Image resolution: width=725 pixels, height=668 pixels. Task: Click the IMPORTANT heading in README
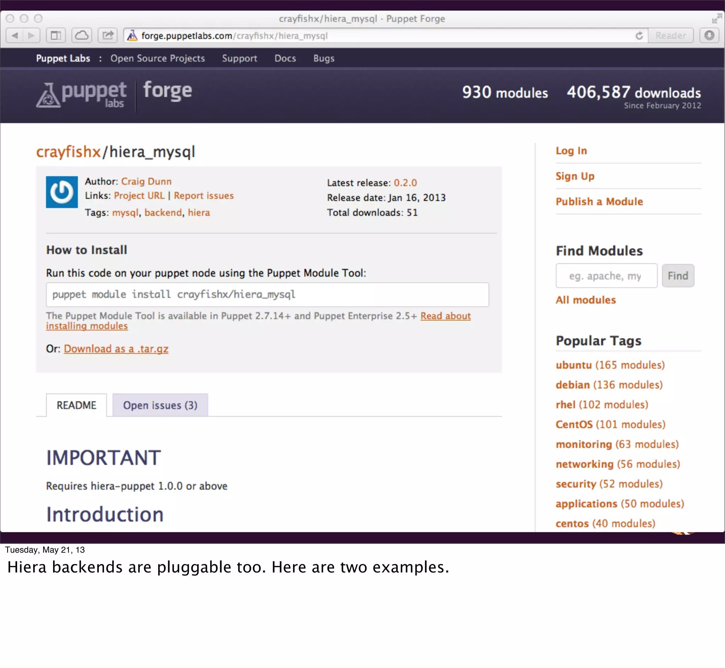tap(103, 457)
